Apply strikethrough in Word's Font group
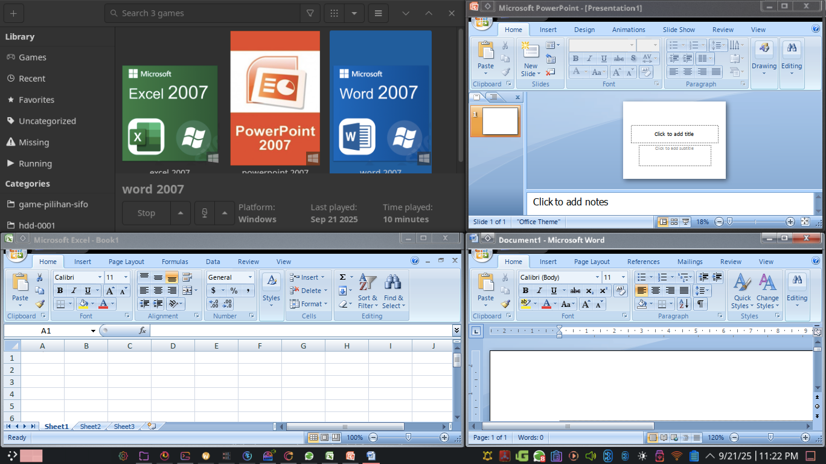This screenshot has width=826, height=464. (x=575, y=291)
